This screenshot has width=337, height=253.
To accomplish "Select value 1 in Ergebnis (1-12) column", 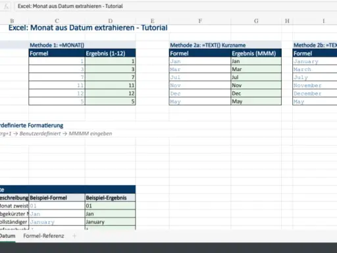I will point(111,61).
